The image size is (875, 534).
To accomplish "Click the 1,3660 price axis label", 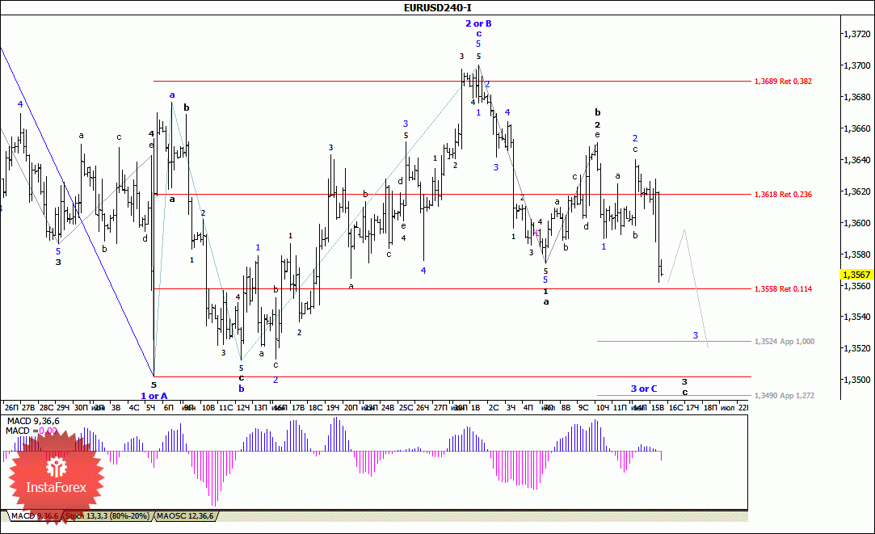I will [x=856, y=128].
